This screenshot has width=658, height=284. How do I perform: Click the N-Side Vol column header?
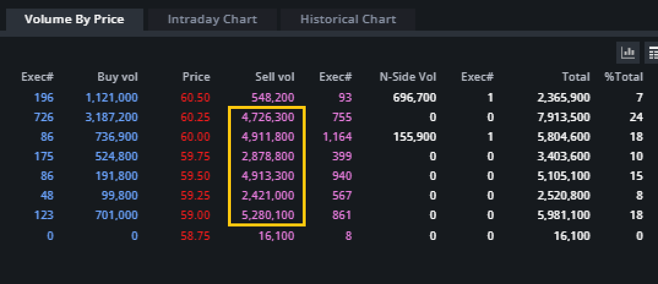click(x=408, y=77)
